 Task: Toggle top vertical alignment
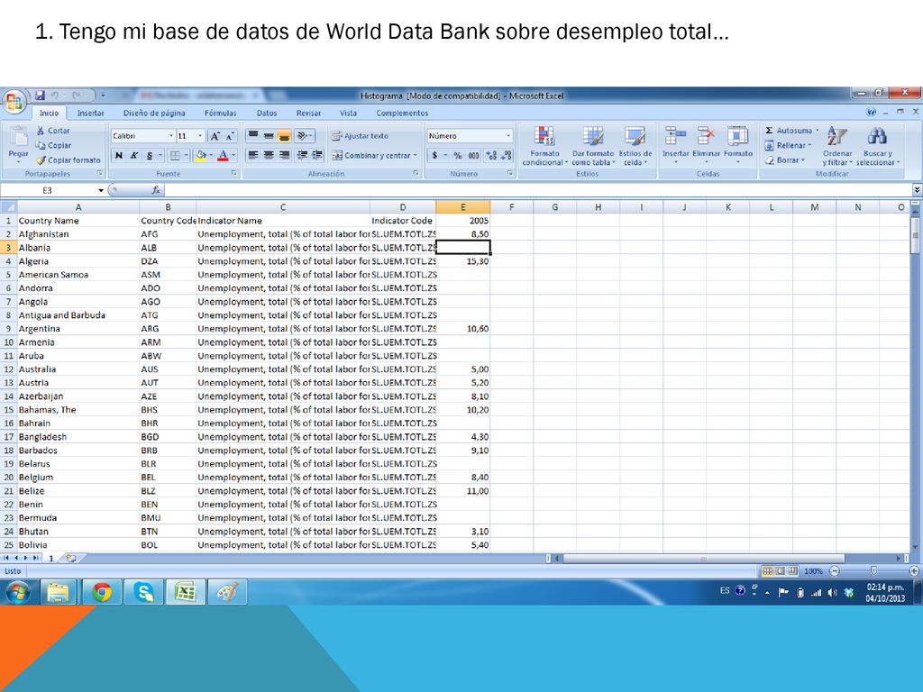point(253,136)
